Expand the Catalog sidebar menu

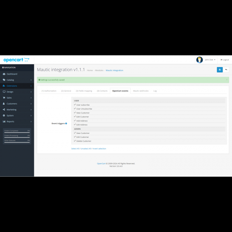[x=10, y=80]
